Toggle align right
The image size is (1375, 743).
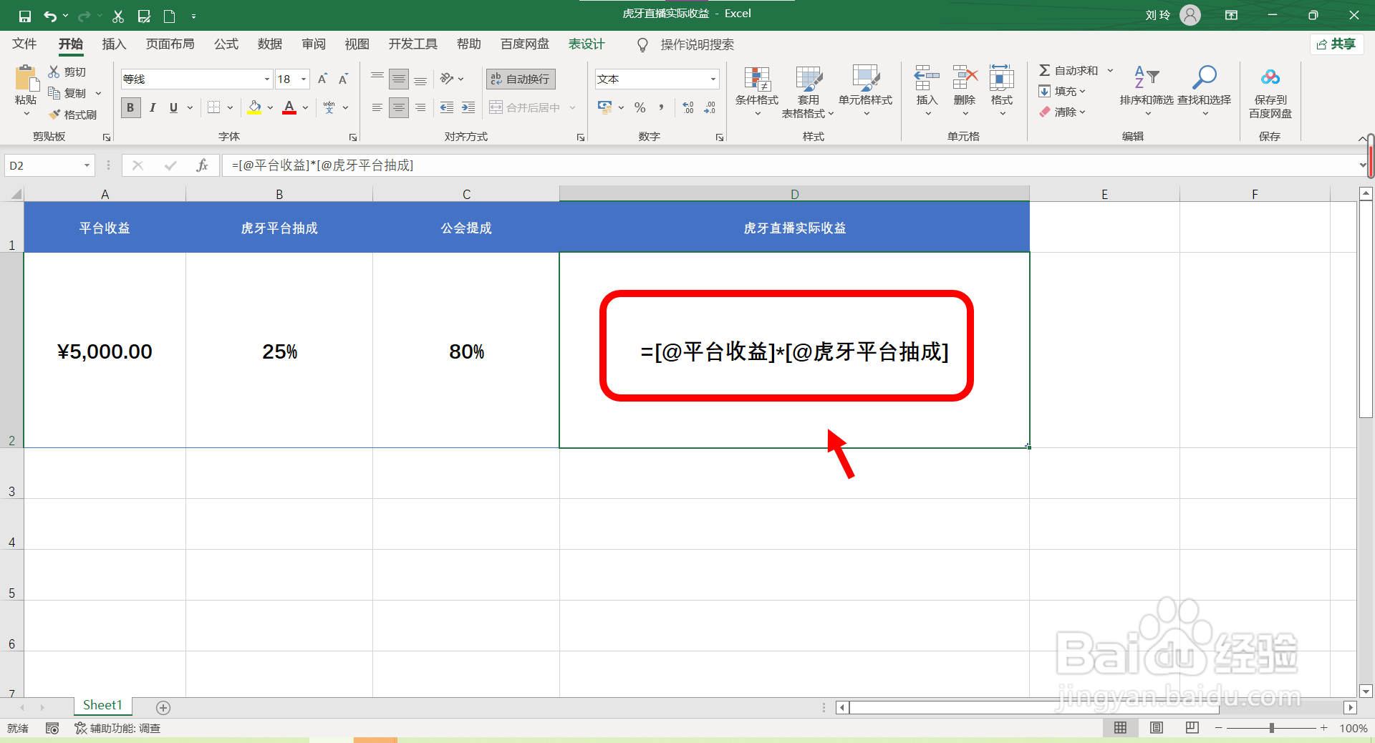[421, 107]
